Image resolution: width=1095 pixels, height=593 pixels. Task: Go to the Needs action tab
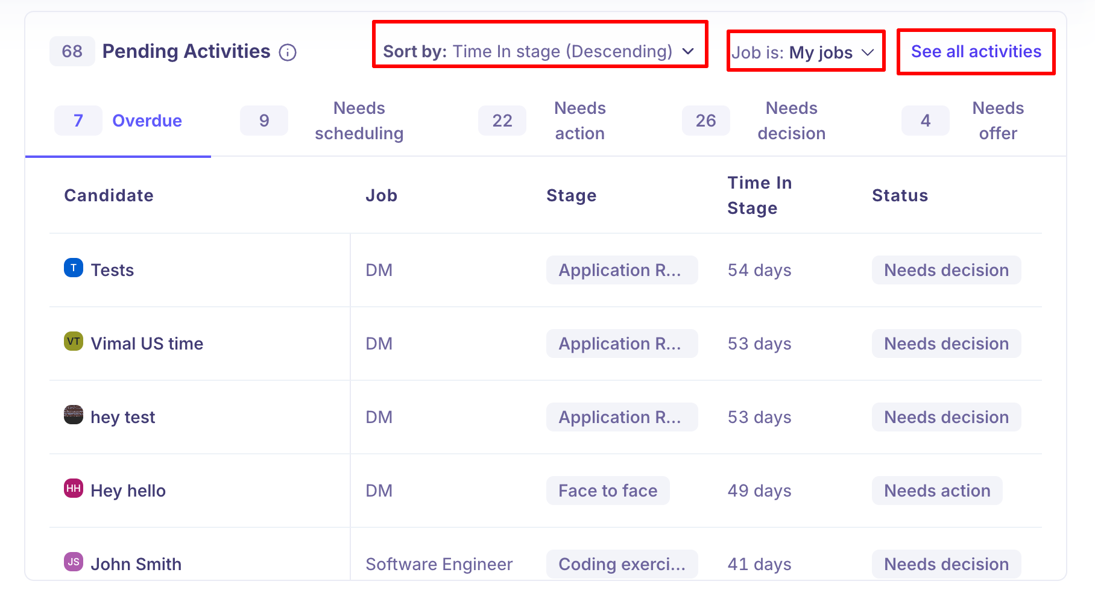click(x=579, y=121)
